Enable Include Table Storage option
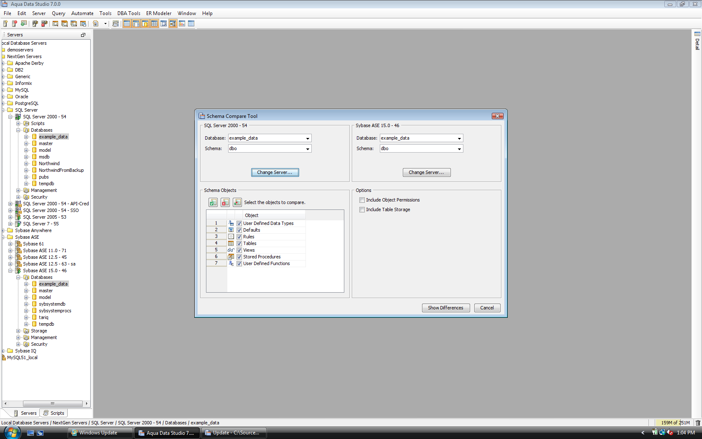Viewport: 702px width, 439px height. click(x=362, y=209)
